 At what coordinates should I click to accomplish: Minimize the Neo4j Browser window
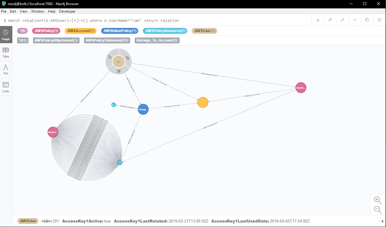click(351, 4)
